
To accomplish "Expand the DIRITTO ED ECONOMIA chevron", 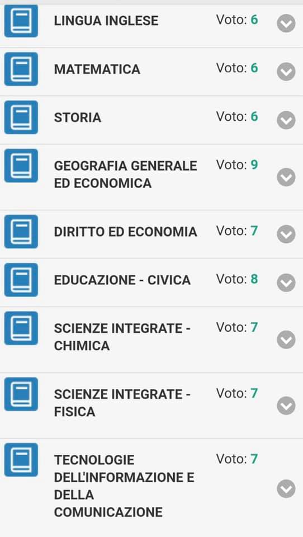I will click(286, 234).
